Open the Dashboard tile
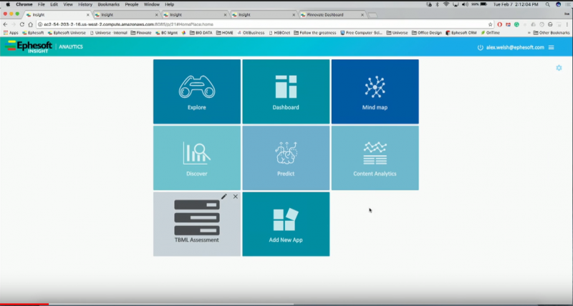Screen dimensions: 573x306 (286, 92)
